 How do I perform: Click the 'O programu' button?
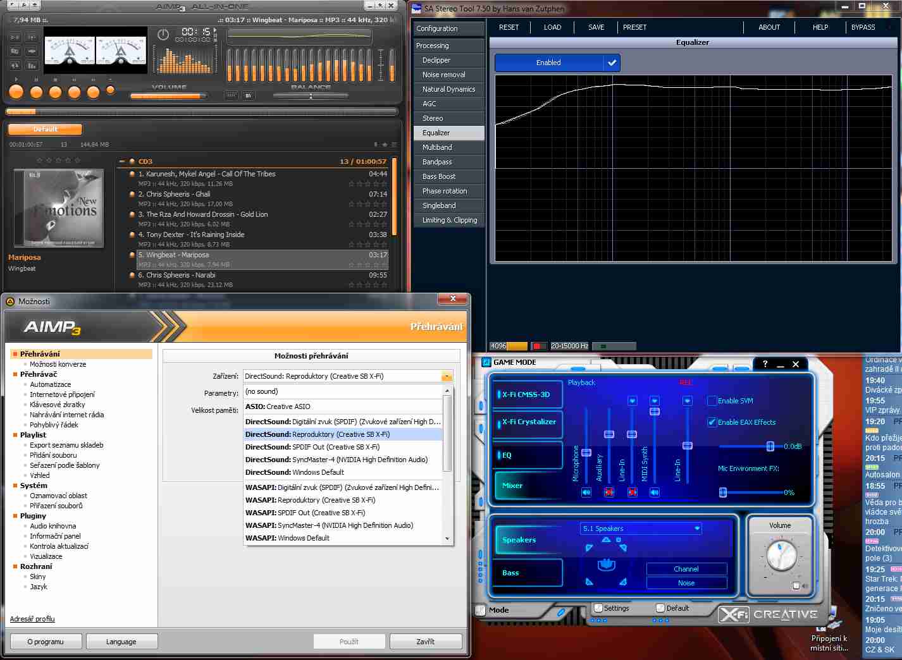point(46,642)
